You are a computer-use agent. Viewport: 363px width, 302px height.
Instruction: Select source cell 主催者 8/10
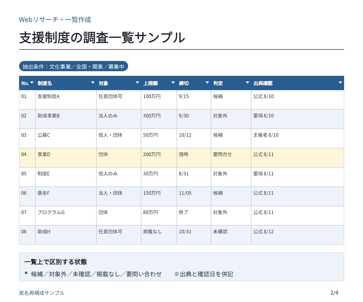click(298, 138)
